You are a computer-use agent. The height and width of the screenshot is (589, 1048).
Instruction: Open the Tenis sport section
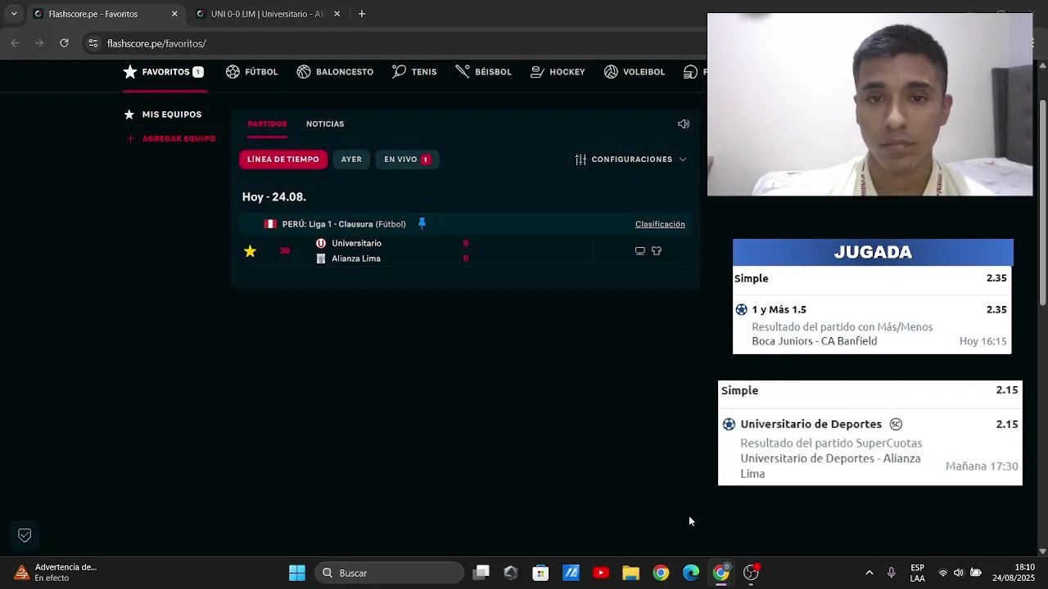coord(414,72)
